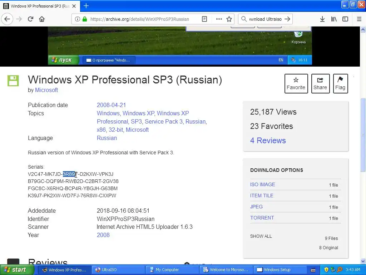
Task: Switch to Welcome to Microsoft taskbar window
Action: click(x=226, y=270)
